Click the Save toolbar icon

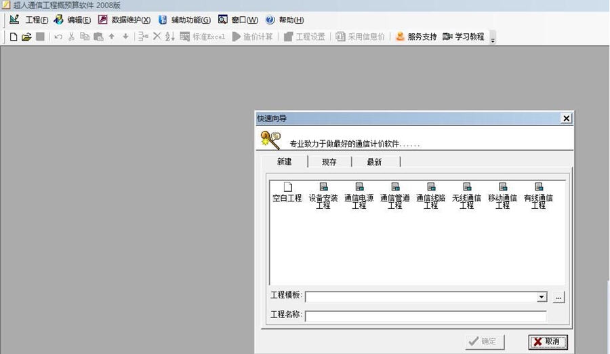tap(40, 37)
